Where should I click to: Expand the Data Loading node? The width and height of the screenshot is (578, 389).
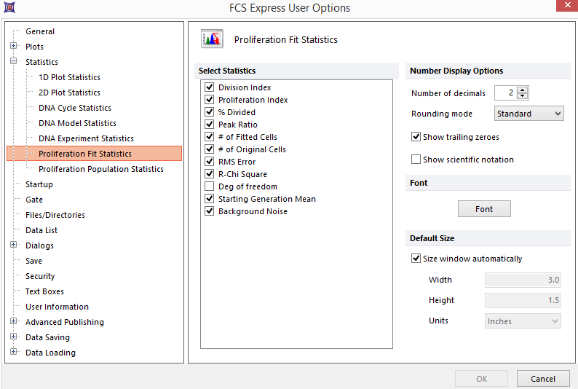tap(14, 353)
